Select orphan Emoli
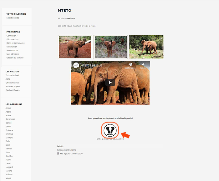 click(8, 126)
